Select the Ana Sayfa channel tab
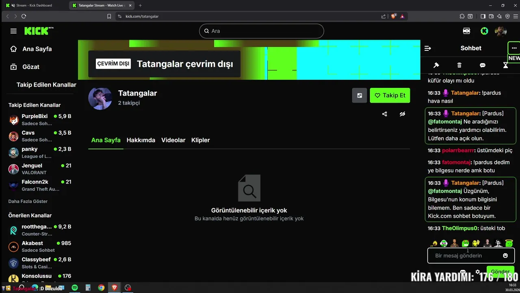Screen dimensions: 520x293 pos(106,140)
